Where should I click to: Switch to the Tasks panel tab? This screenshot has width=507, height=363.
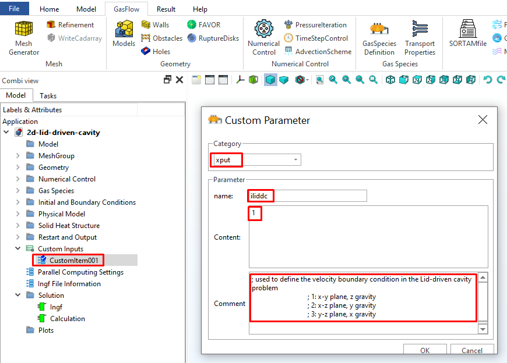click(x=48, y=95)
